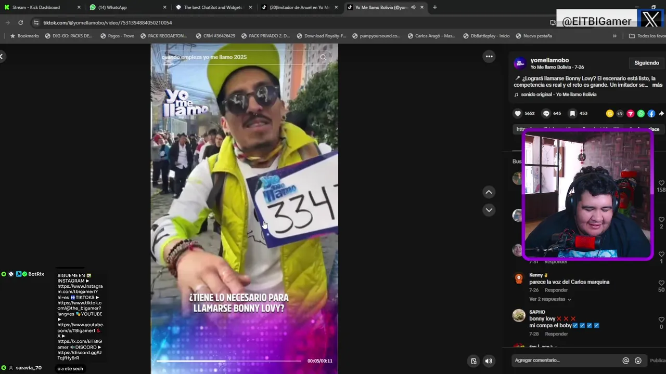This screenshot has height=374, width=666.
Task: Click the TikTok video player
Action: click(x=244, y=208)
